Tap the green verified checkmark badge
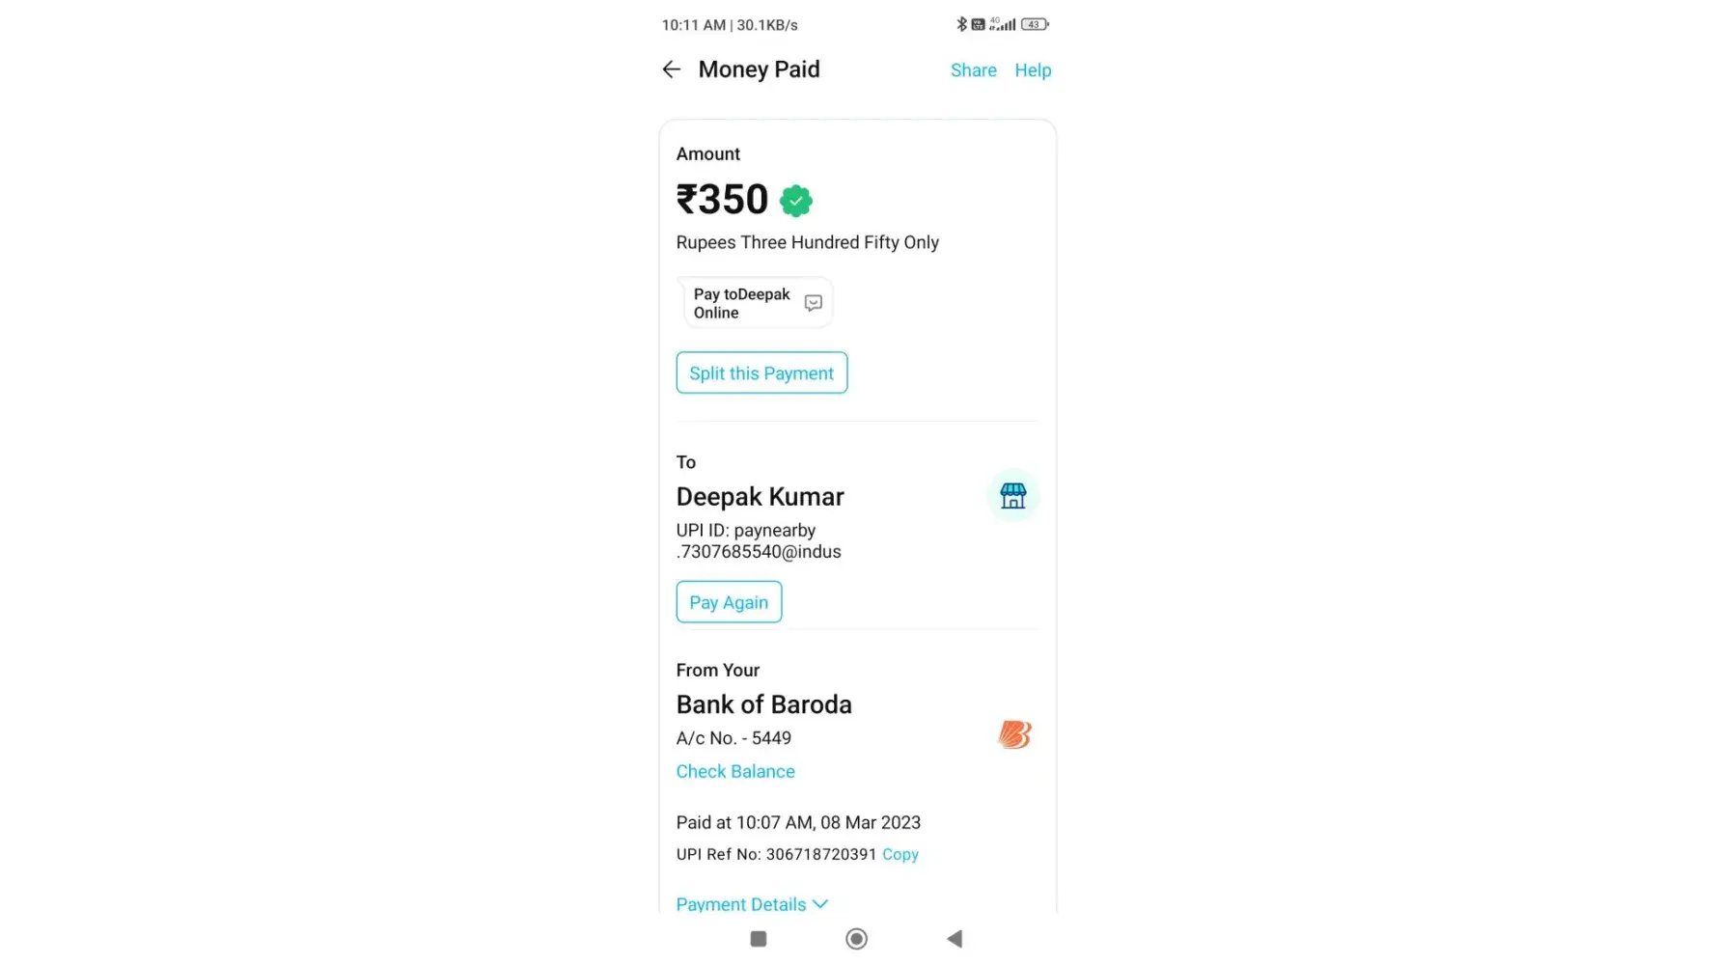This screenshot has width=1716, height=965. click(796, 201)
